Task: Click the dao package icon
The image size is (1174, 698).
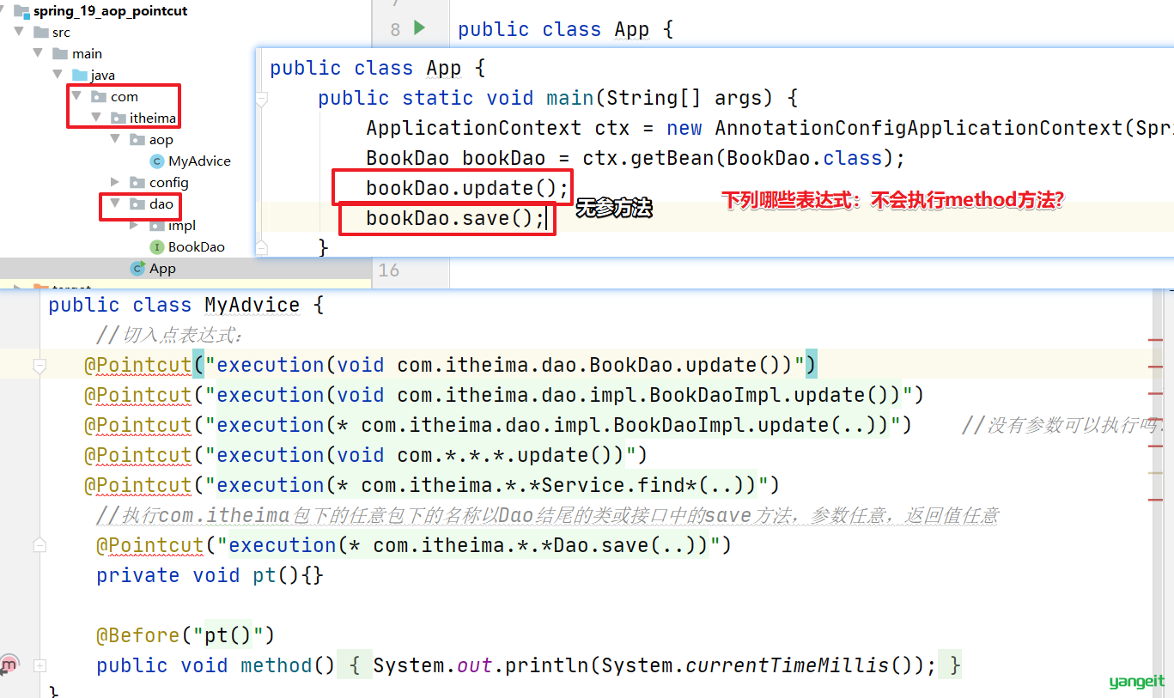Action: click(x=137, y=204)
